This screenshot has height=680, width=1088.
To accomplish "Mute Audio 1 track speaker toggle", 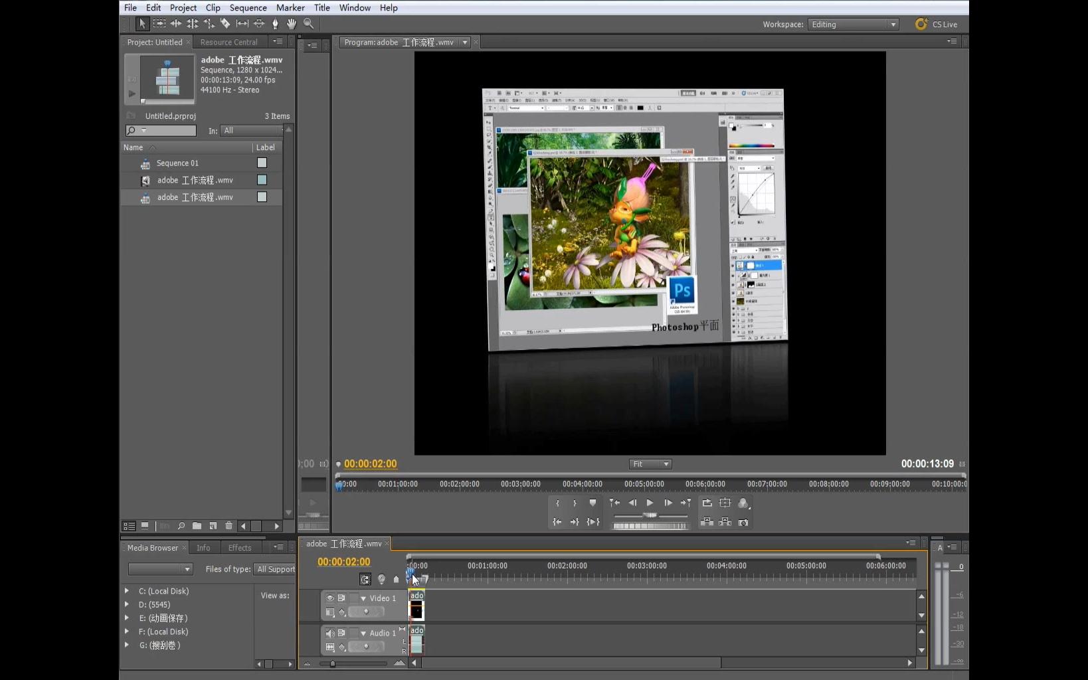I will pyautogui.click(x=330, y=634).
